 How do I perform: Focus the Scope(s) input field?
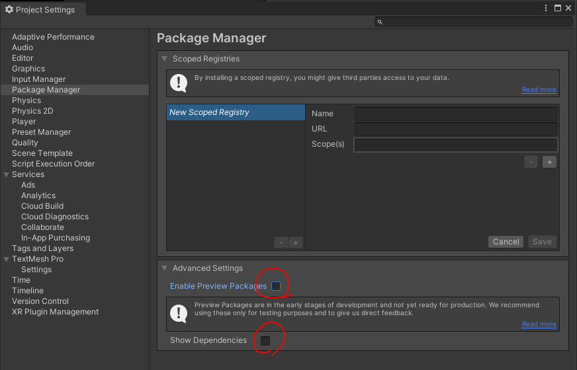(455, 145)
